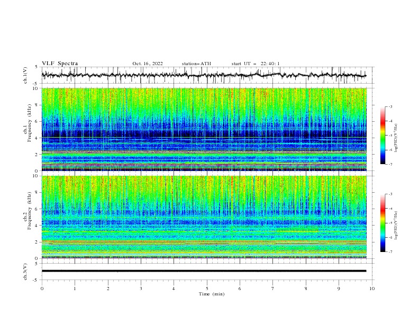Click the ch.1 frequency axis "8" tick label
Screen dimensions: 419x324
[37, 105]
